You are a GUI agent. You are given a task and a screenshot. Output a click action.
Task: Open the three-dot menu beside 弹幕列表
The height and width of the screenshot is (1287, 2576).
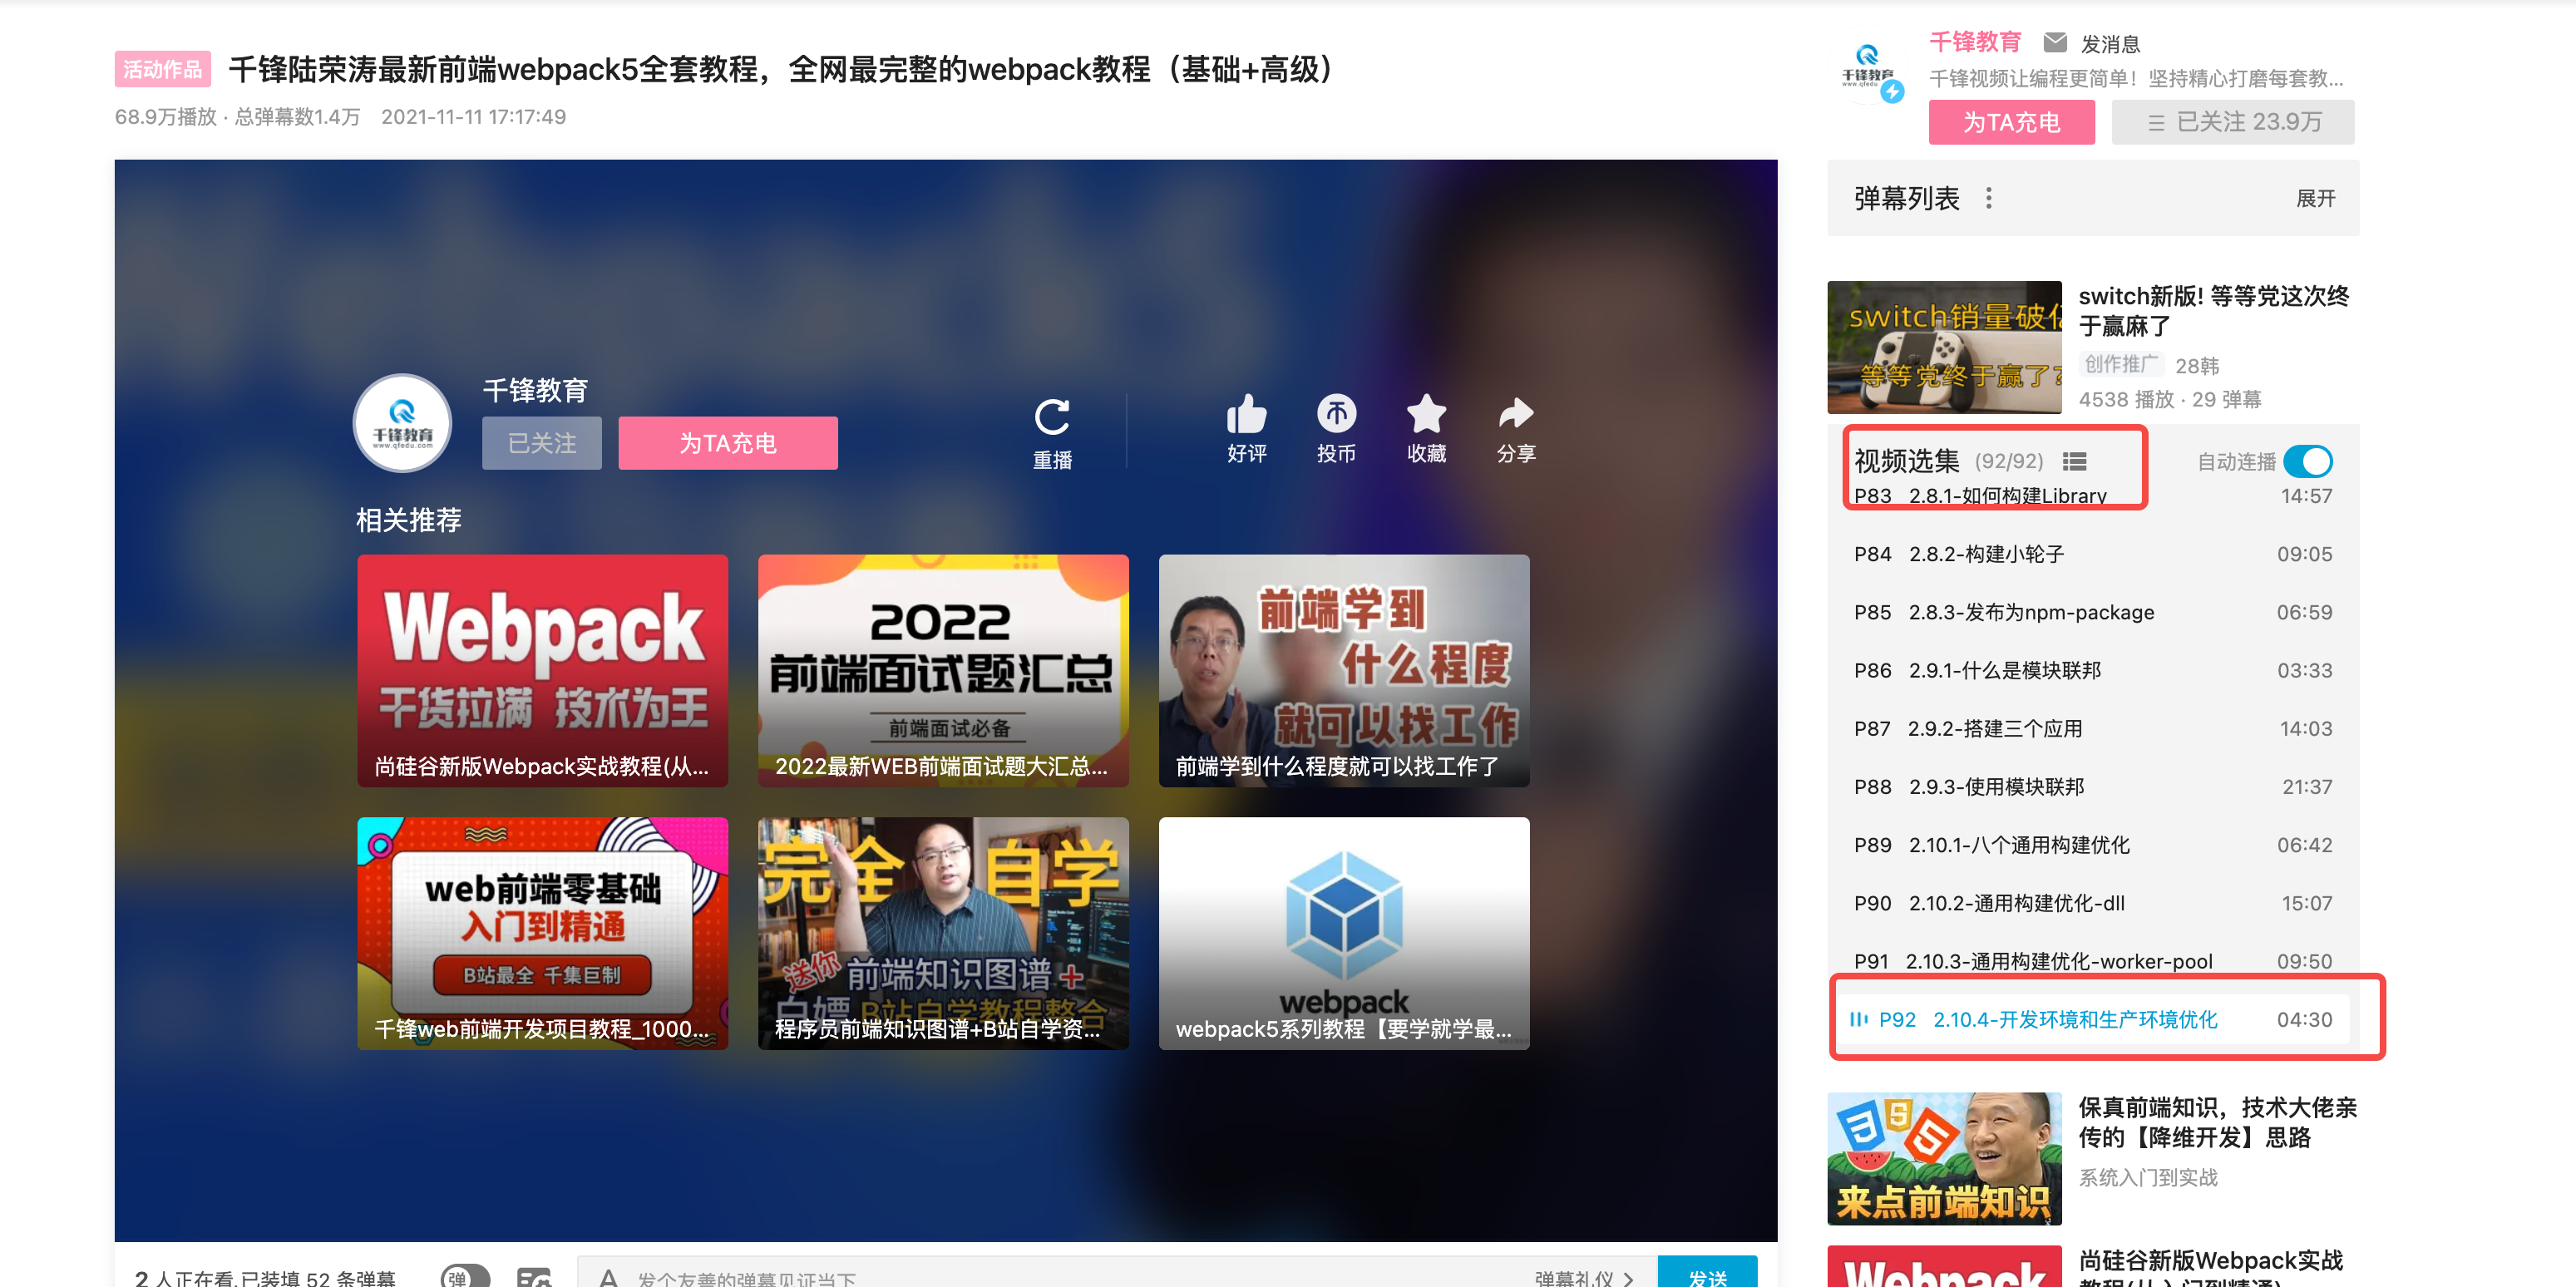tap(1988, 198)
